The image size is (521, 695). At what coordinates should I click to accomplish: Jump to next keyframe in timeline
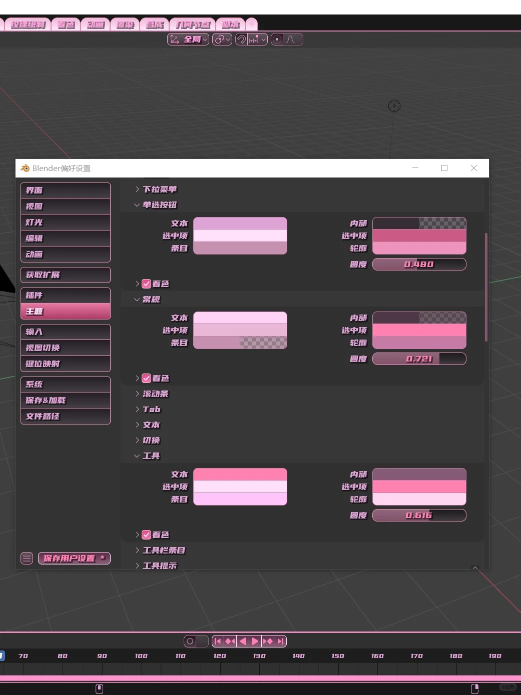268,641
